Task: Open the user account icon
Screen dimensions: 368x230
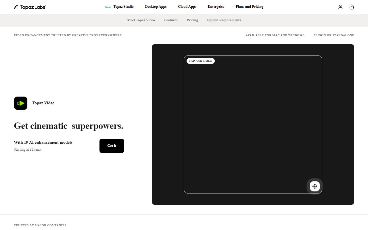Action: (x=340, y=7)
